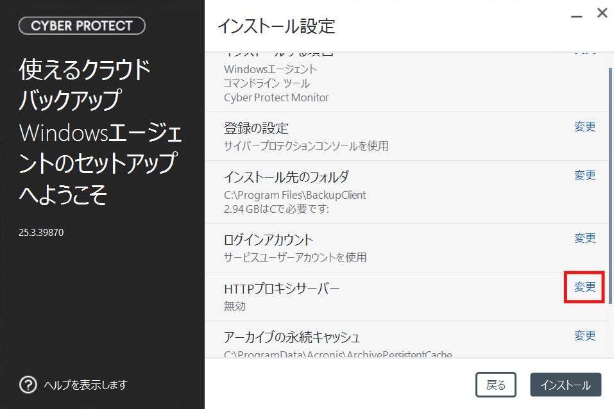Click the CYBER PROTECT logo badge

(82, 26)
